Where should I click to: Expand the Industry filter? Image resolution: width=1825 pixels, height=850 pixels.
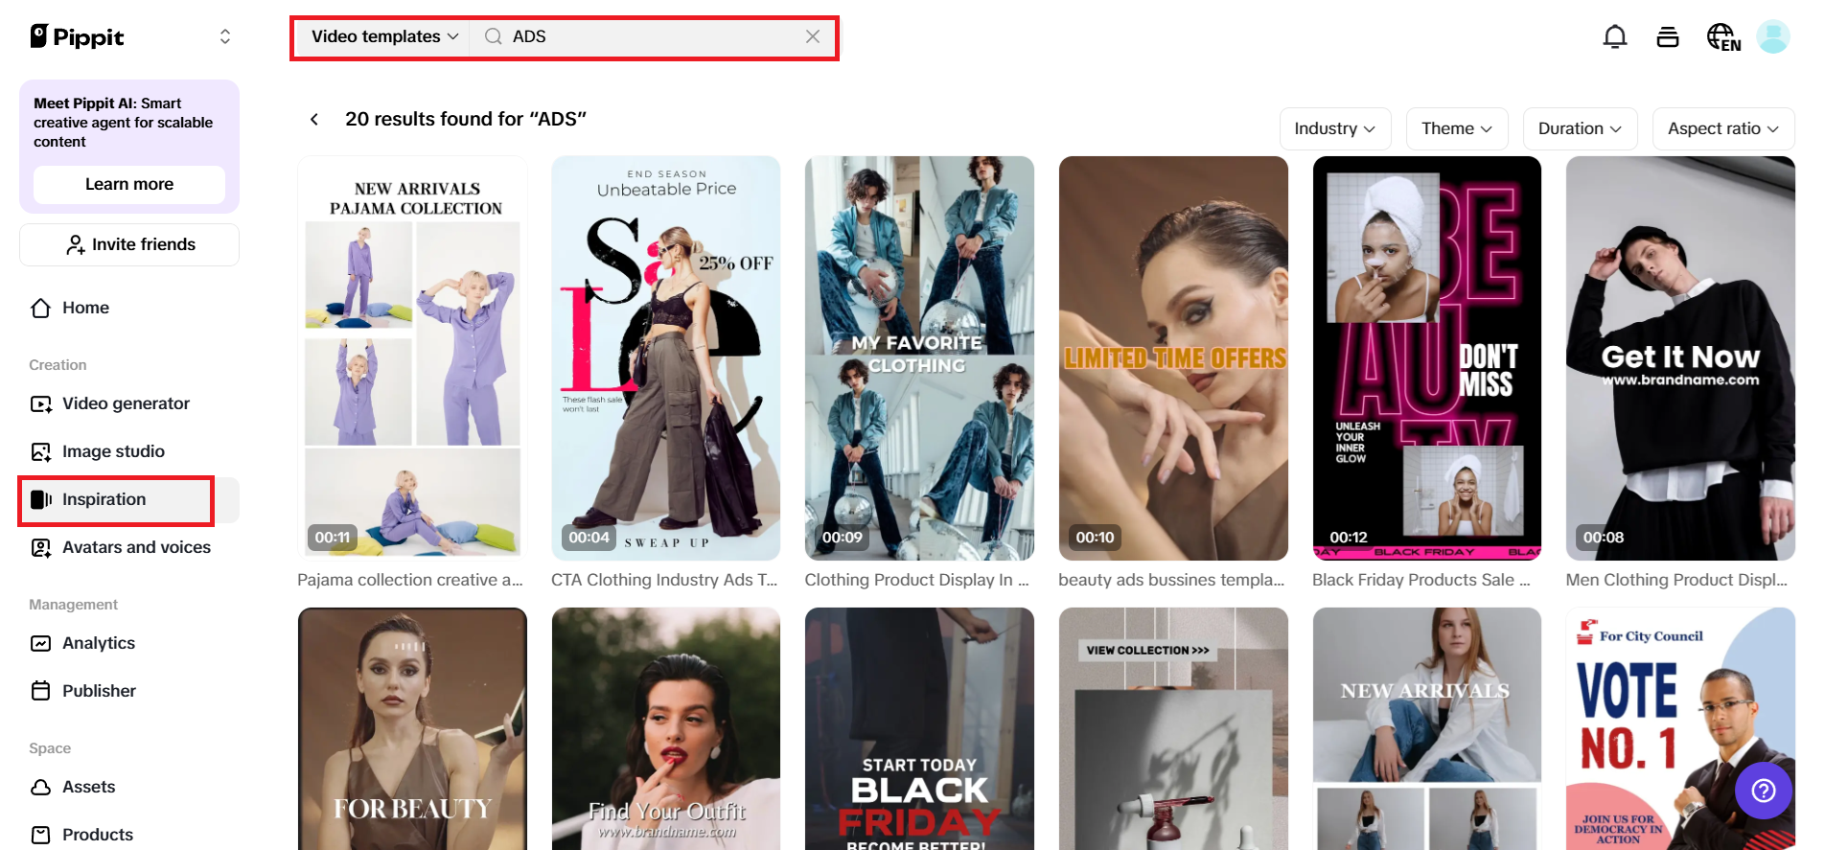click(1335, 128)
